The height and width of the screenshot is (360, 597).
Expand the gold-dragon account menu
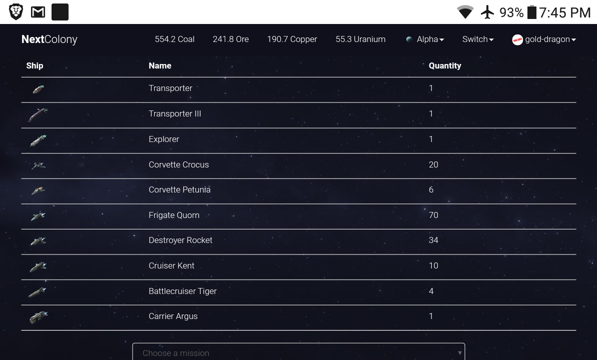click(544, 39)
